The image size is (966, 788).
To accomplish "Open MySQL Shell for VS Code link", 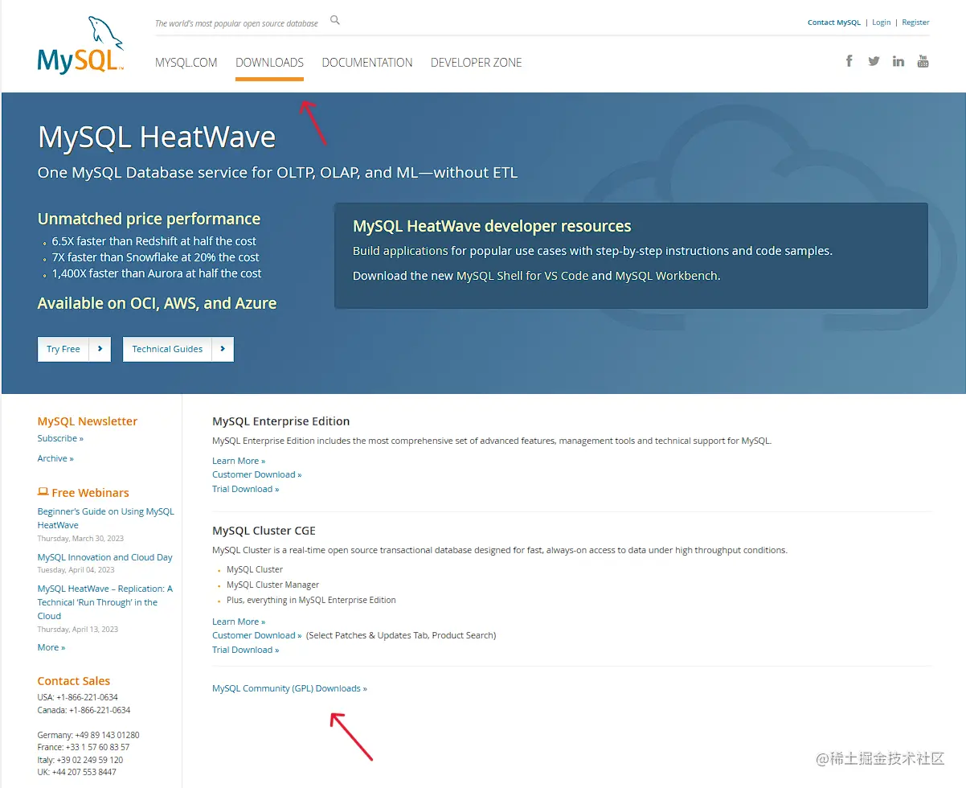I will click(x=522, y=276).
